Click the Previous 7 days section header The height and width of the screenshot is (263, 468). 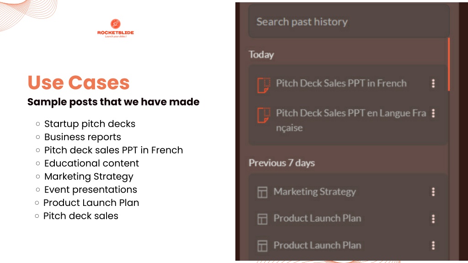tap(282, 163)
